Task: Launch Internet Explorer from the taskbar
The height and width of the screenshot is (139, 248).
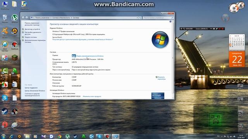Action: tap(11, 136)
